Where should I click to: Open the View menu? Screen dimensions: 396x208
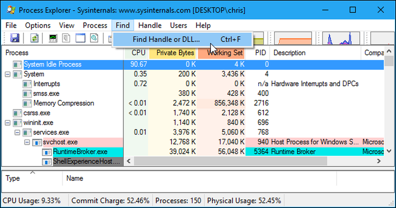coord(67,25)
